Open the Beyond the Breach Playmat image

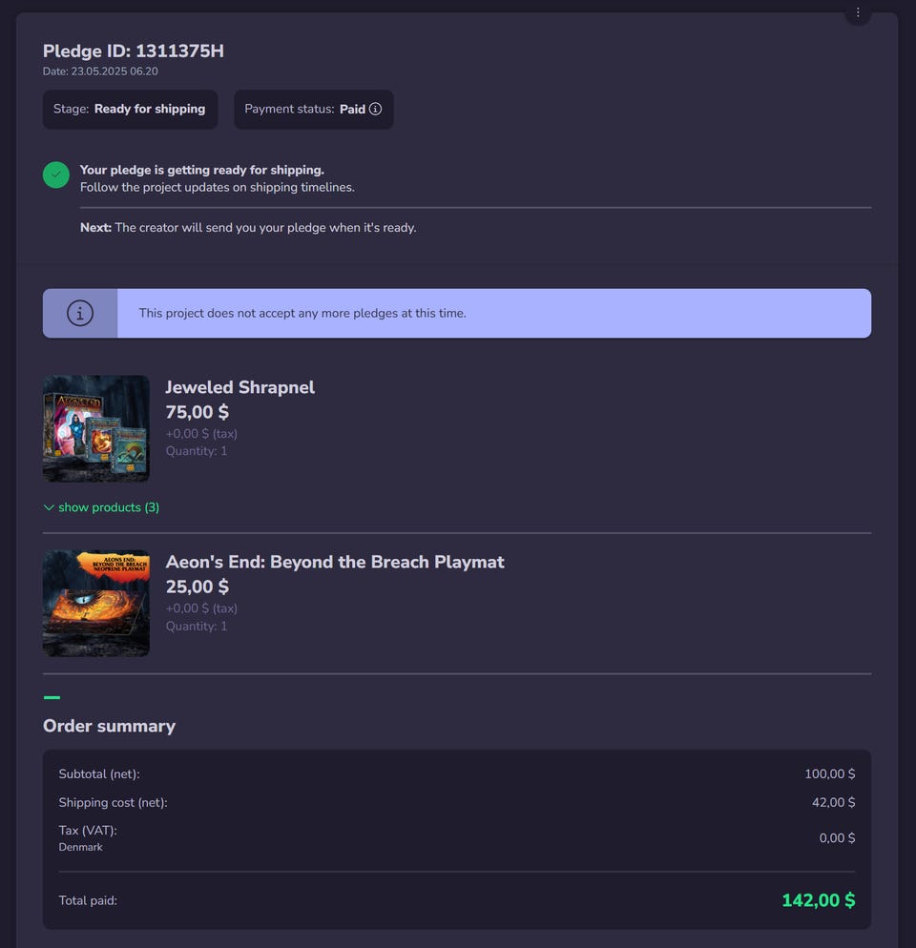pos(96,603)
